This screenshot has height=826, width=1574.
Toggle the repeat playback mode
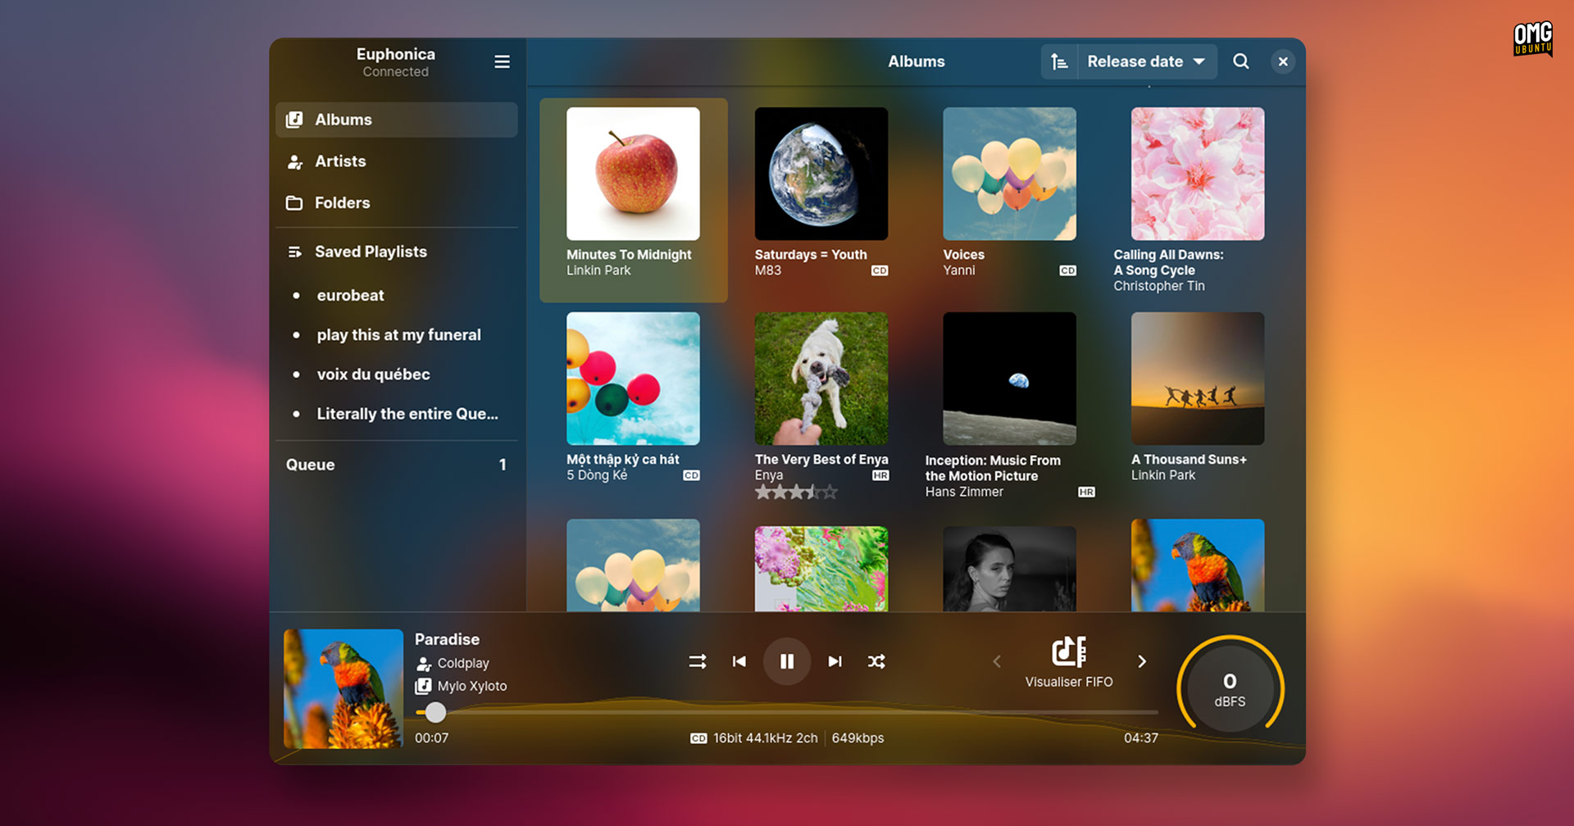pos(697,661)
